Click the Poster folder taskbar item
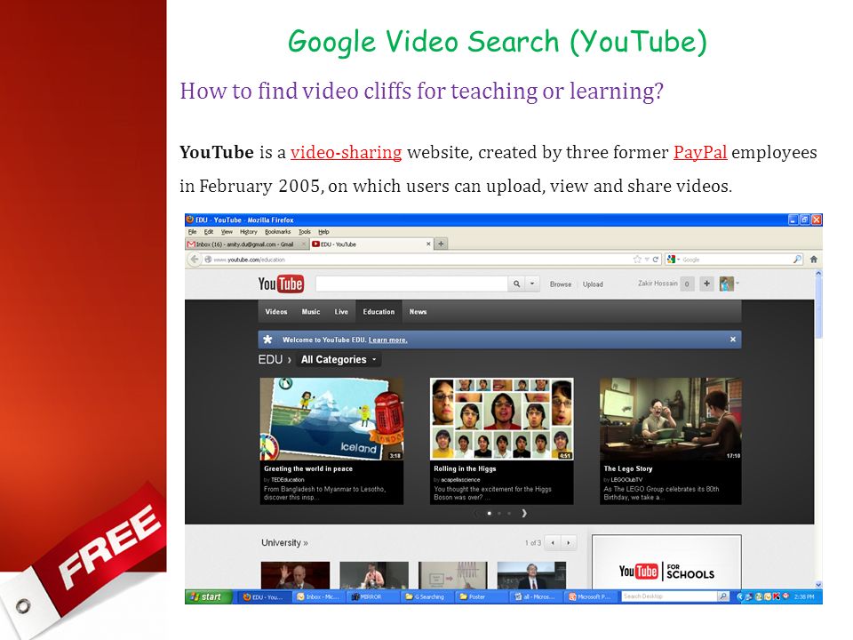The height and width of the screenshot is (640, 853). 482,597
